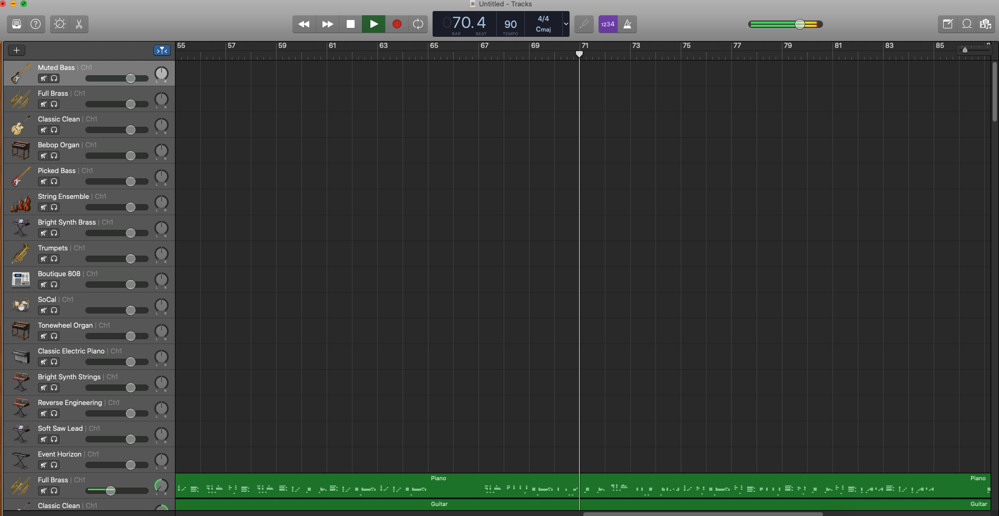Select the Picked Bass track icon

coord(21,177)
